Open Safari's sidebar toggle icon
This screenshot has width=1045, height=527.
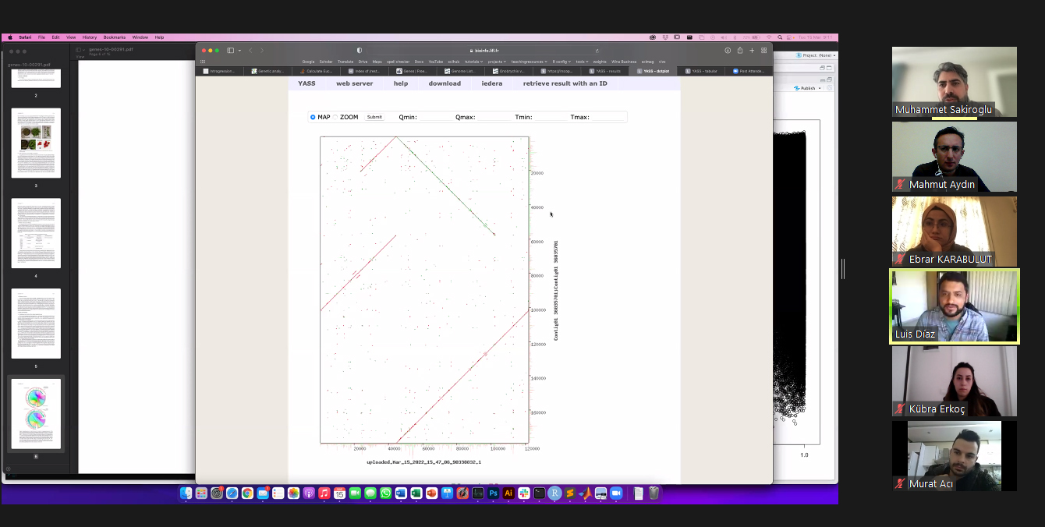point(231,51)
